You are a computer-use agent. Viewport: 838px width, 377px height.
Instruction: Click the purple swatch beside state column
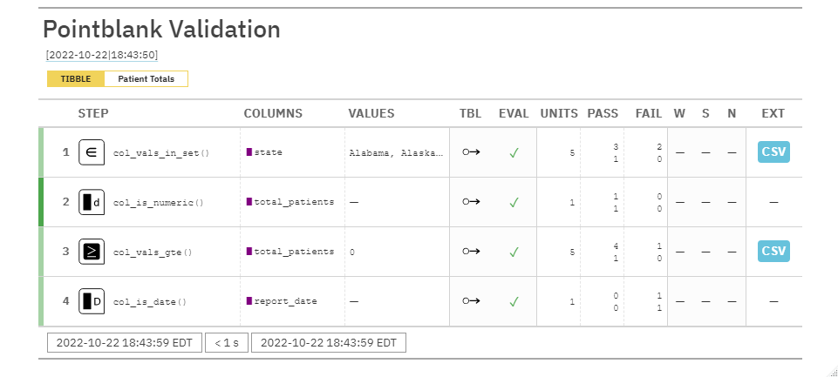click(x=249, y=152)
